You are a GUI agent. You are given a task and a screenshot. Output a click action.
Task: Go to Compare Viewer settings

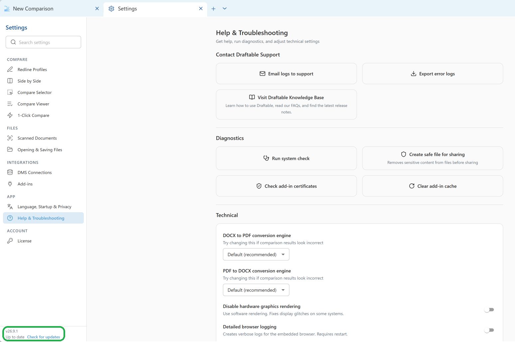coord(43,104)
